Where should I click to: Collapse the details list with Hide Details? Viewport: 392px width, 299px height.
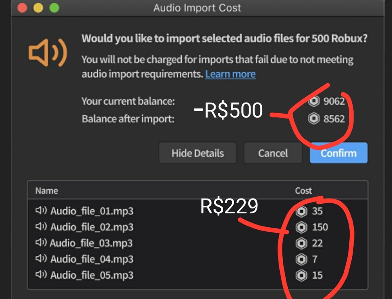(x=198, y=153)
